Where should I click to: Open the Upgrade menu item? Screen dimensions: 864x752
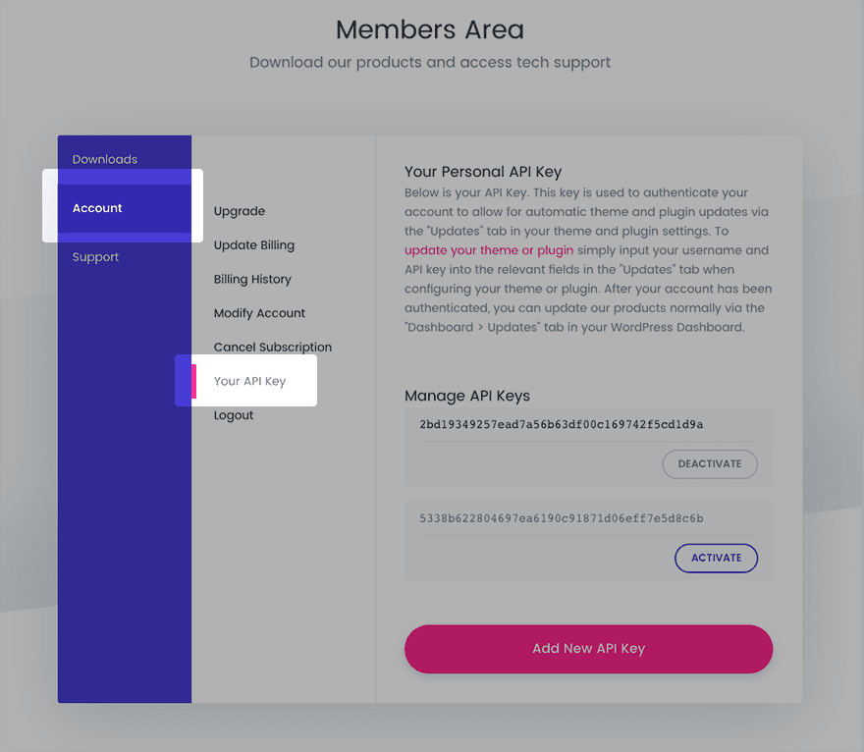[x=240, y=211]
